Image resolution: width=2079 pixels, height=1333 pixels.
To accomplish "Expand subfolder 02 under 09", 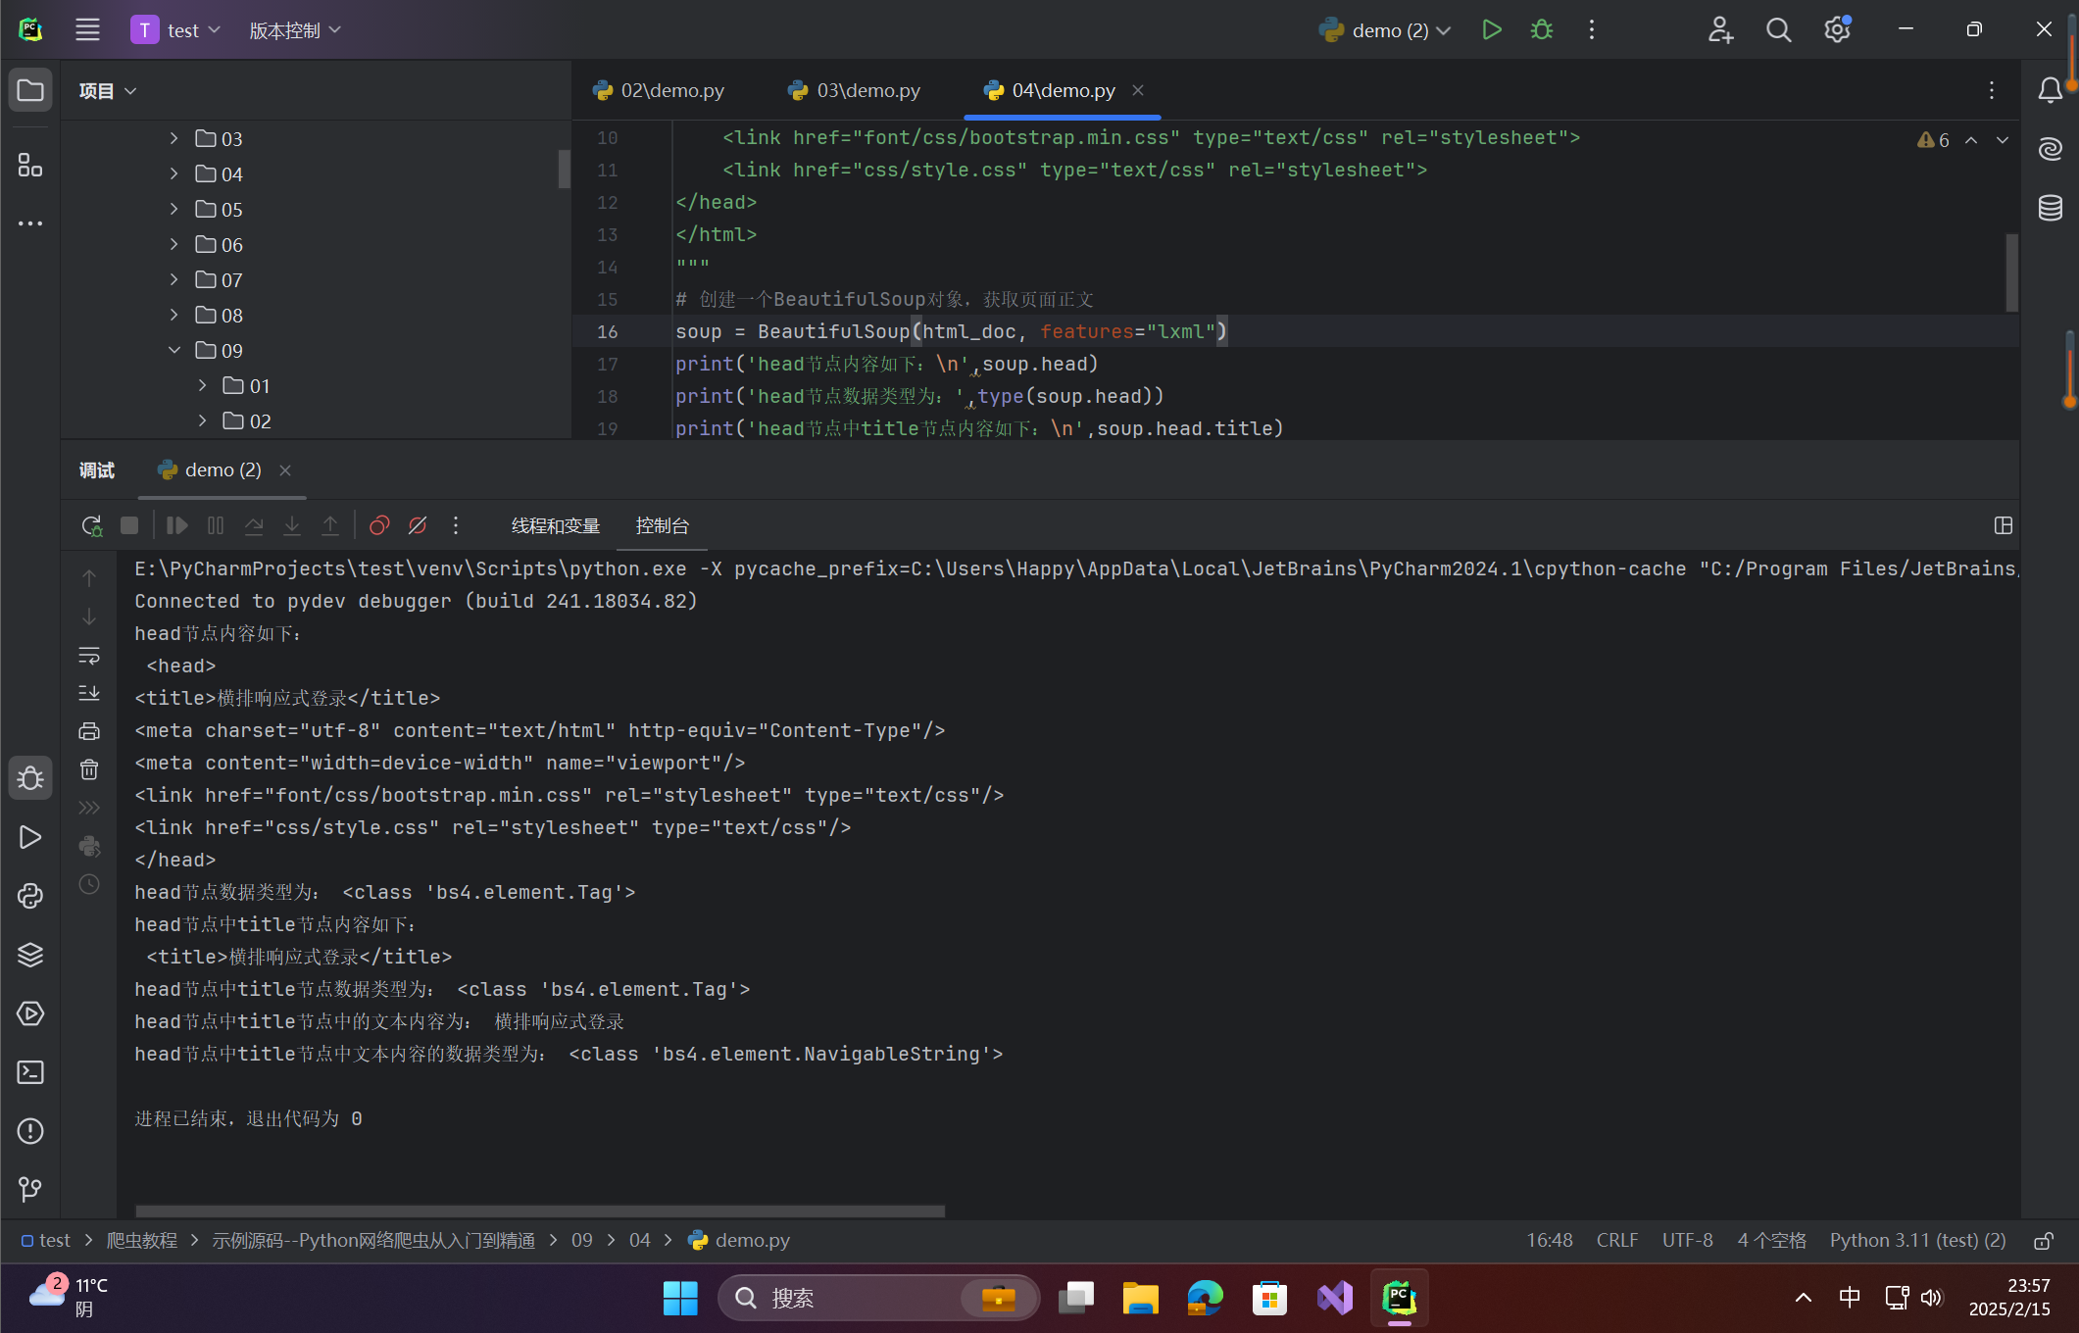I will 202,421.
